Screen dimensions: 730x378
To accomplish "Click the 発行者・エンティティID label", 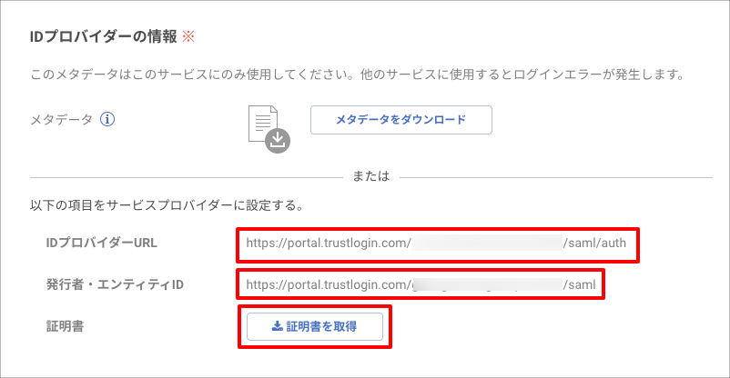I will (115, 284).
